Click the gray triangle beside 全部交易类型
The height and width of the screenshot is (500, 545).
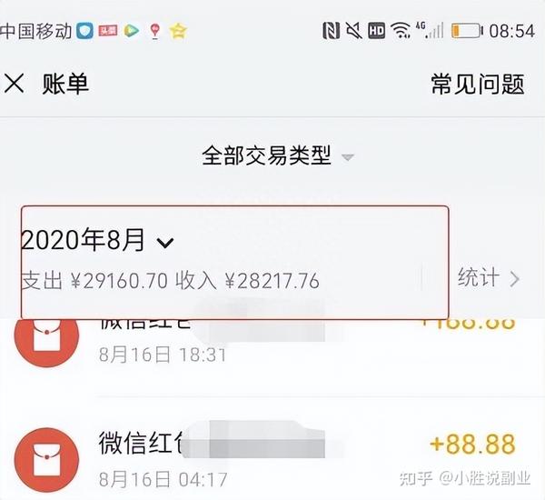coord(348,157)
